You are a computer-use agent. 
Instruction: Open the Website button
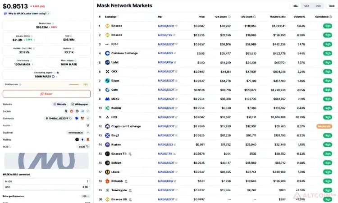pos(60,104)
